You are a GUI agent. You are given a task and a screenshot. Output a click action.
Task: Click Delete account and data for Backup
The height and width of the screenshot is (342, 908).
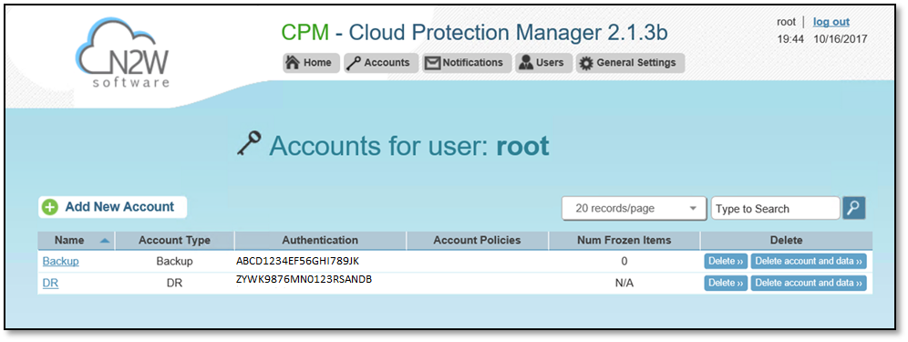tap(809, 262)
